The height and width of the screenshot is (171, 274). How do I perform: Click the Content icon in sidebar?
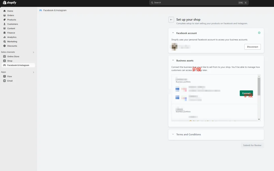[x=5, y=28]
